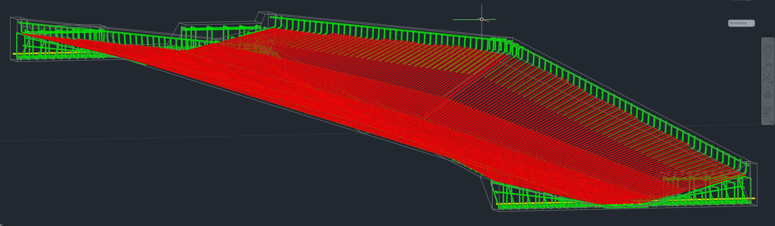Screen dimensions: 775x226
Task: Close the navigation bar with its X
Action: [x=771, y=39]
